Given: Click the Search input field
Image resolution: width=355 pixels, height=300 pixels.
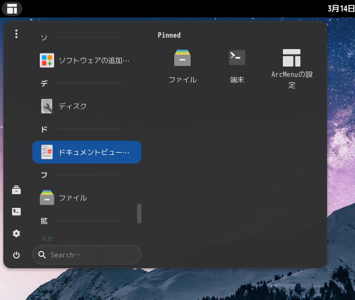Looking at the screenshot, I should (x=87, y=255).
